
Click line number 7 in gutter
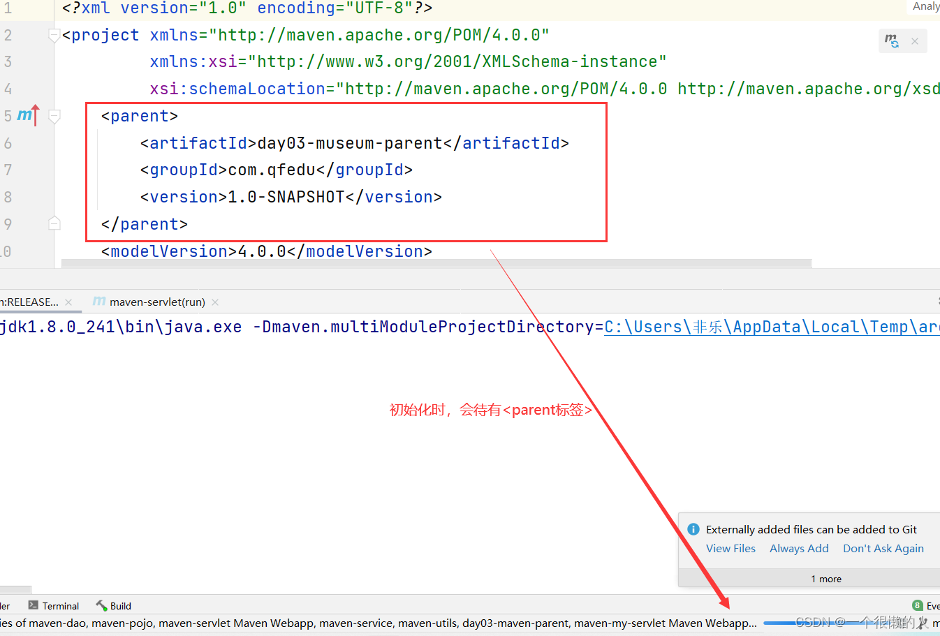pos(8,170)
